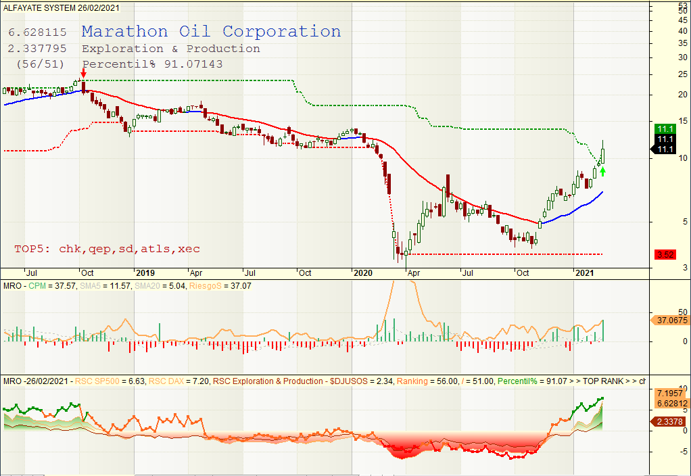Click the Exploration & Production sector label

coord(171,49)
